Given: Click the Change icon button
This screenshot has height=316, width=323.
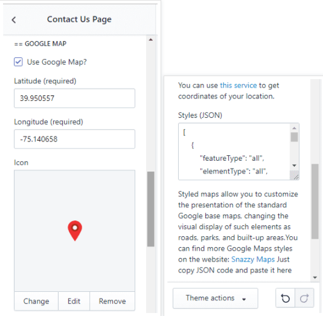Looking at the screenshot, I should (x=36, y=301).
